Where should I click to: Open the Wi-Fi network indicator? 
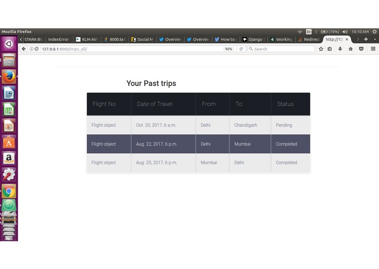click(x=300, y=32)
